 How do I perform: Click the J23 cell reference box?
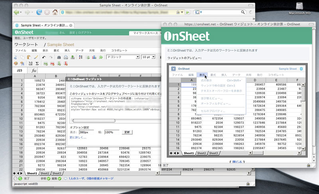[20, 71]
